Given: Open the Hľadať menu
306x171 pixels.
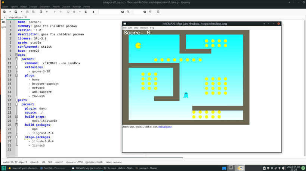Looking at the screenshot, I should click(x=24, y=7).
